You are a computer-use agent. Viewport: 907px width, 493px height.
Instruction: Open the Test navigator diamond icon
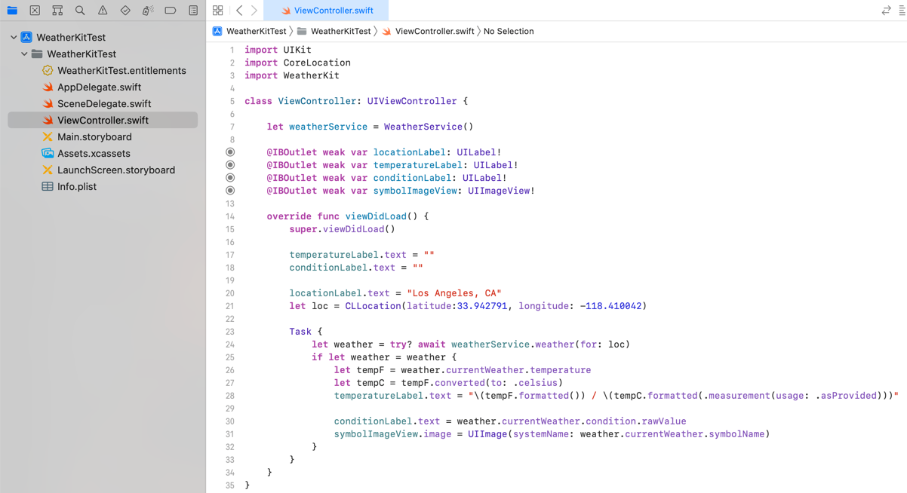125,11
